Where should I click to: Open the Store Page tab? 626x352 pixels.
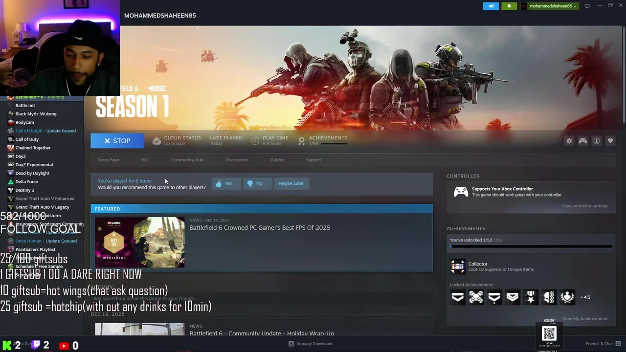tap(108, 160)
